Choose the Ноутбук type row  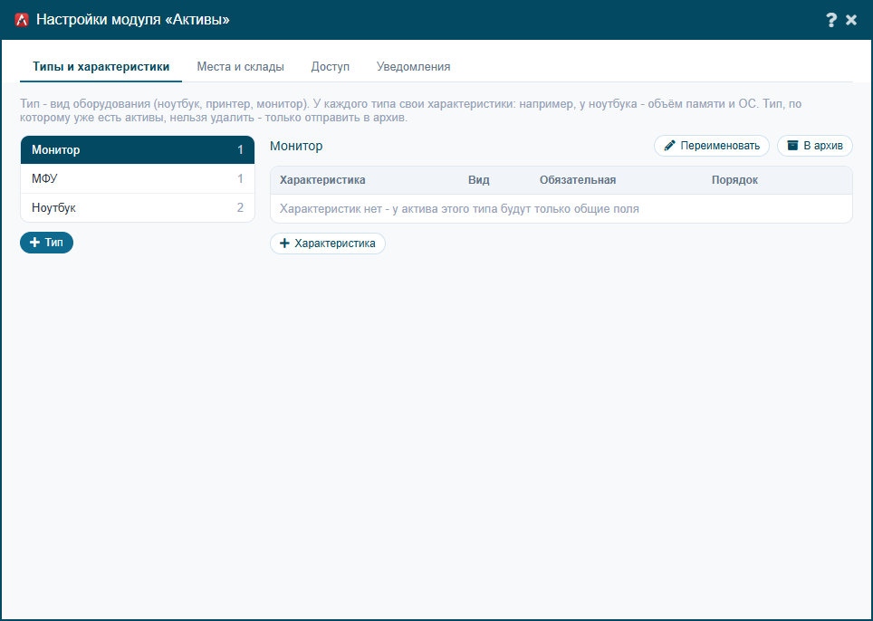pyautogui.click(x=138, y=207)
